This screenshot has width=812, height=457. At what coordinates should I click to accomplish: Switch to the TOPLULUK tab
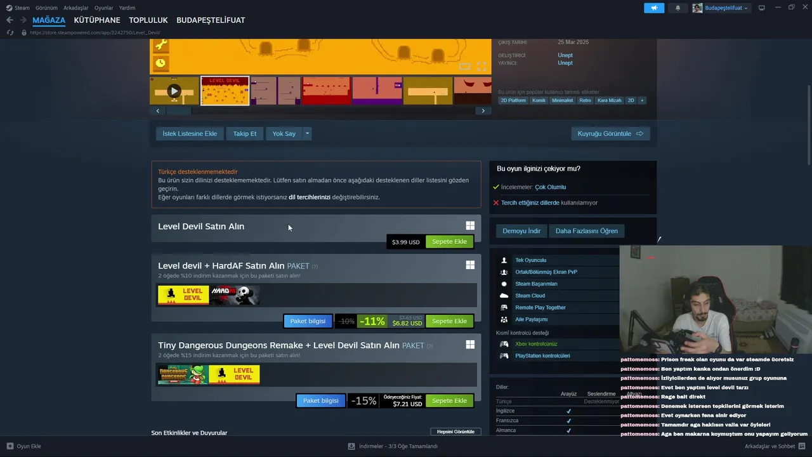coord(148,20)
